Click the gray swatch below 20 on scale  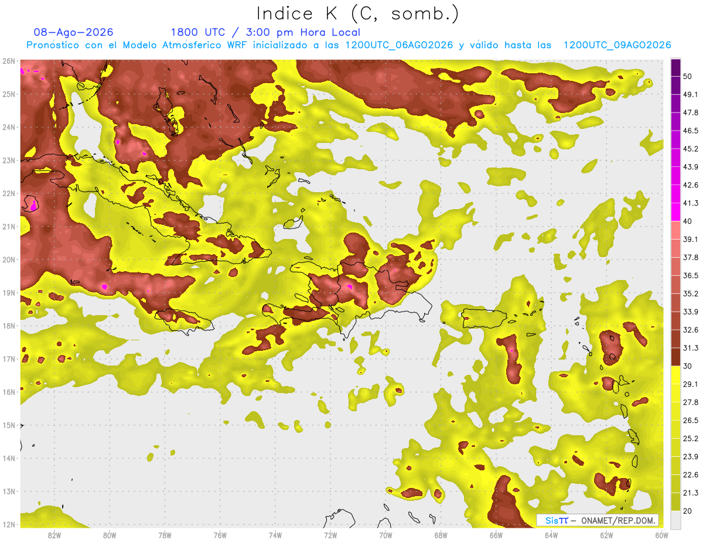675,520
